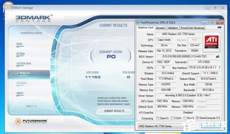Click the default Memory value 1000 MHz
The width and height of the screenshot is (230, 134).
click(x=188, y=107)
